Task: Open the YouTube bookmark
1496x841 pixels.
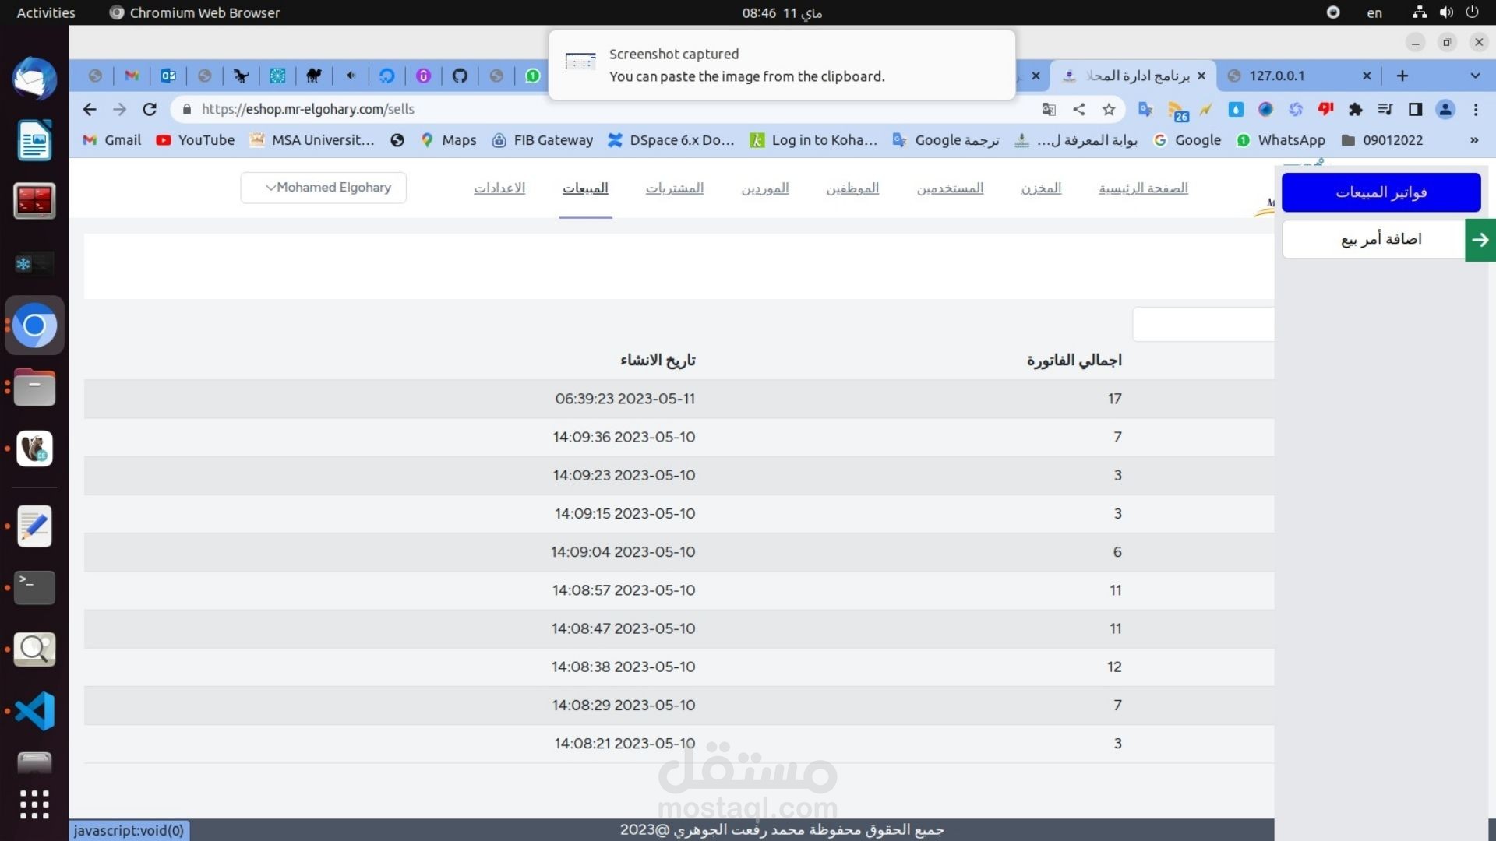Action: (196, 140)
